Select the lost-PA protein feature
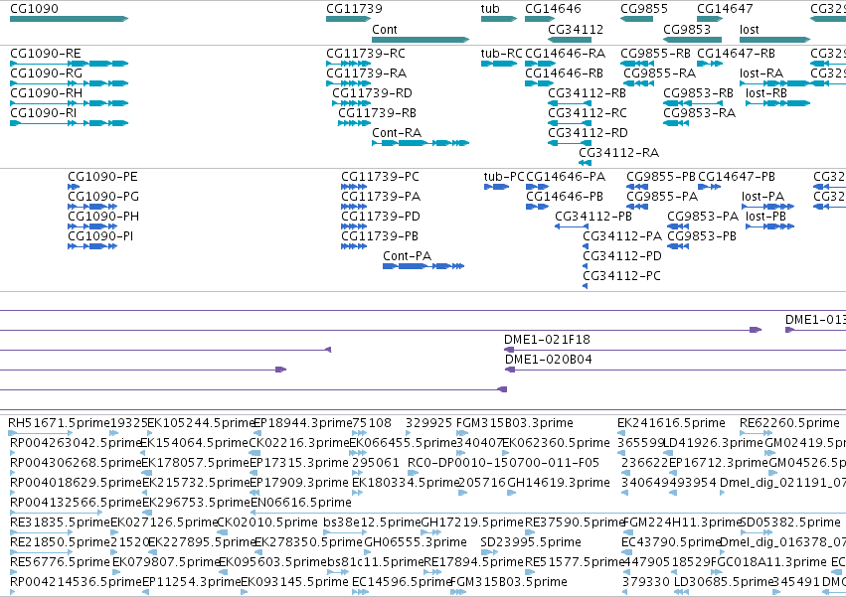The height and width of the screenshot is (597, 846). pyautogui.click(x=767, y=207)
